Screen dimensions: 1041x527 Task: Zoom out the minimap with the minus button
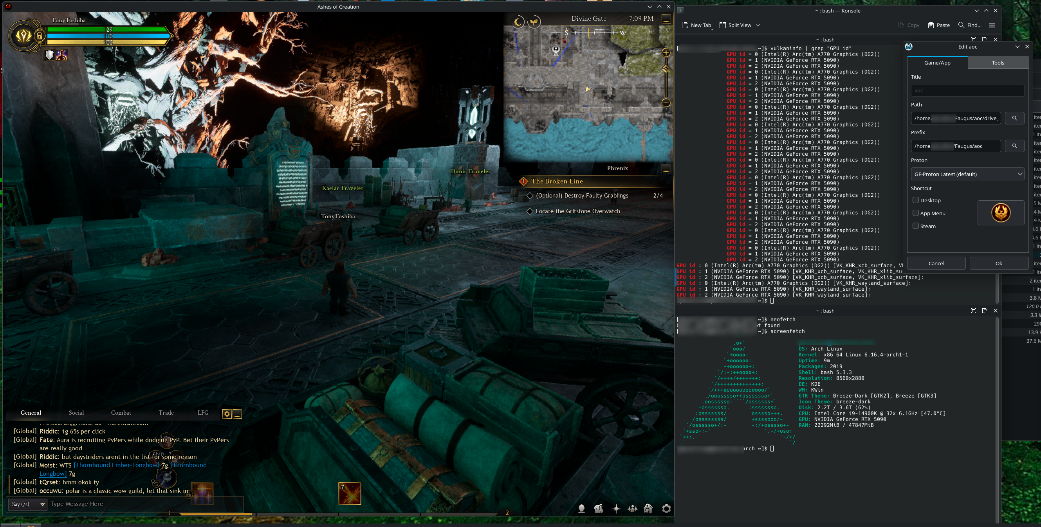666,103
